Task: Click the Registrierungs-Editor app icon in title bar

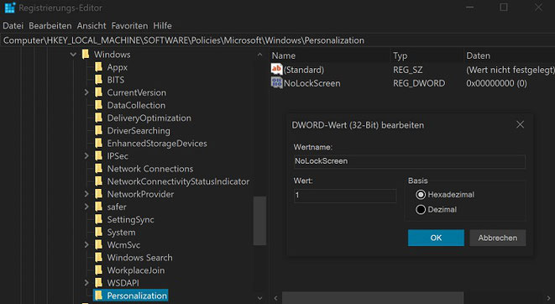Action: tap(9, 8)
